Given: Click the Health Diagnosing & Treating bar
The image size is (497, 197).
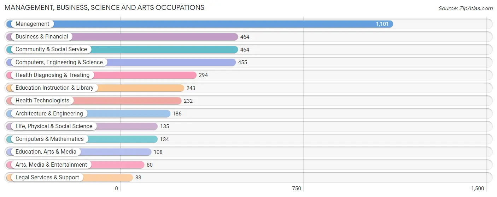Looking at the screenshot, I should point(101,75).
